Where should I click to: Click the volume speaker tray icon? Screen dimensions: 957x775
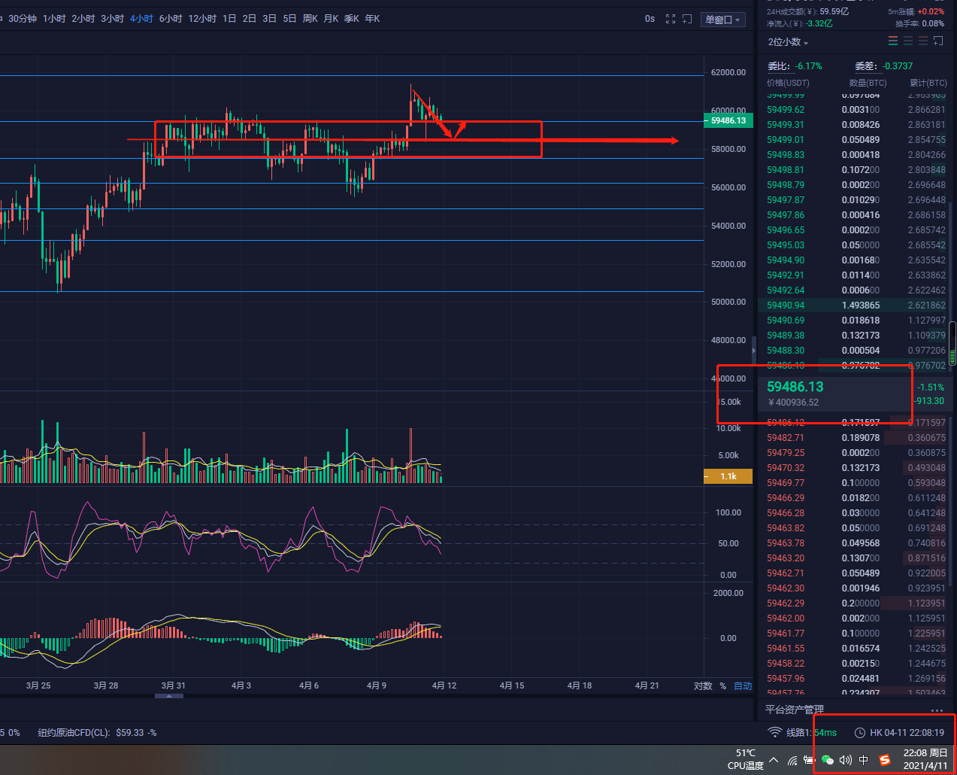pyautogui.click(x=846, y=760)
